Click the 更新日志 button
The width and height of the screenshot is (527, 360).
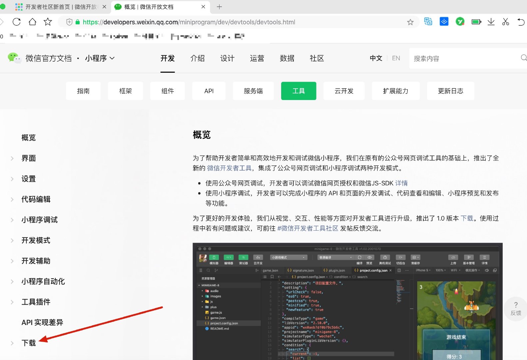click(451, 91)
